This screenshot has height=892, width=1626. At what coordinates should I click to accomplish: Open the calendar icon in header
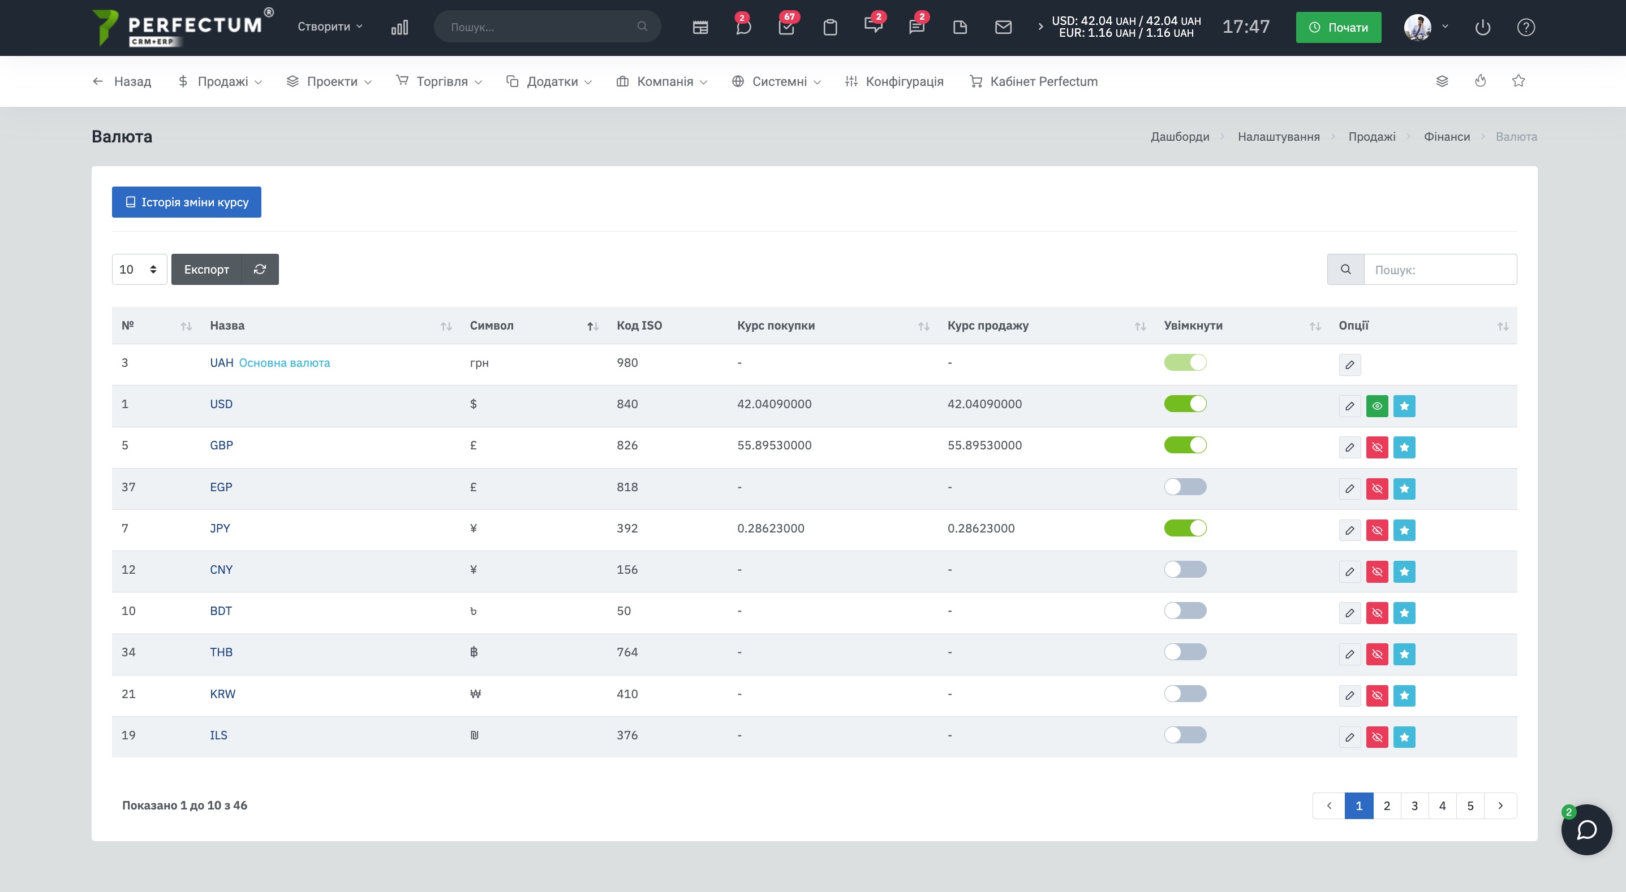coord(700,27)
